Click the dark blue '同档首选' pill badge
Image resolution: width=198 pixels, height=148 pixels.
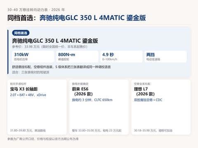click(x=21, y=33)
